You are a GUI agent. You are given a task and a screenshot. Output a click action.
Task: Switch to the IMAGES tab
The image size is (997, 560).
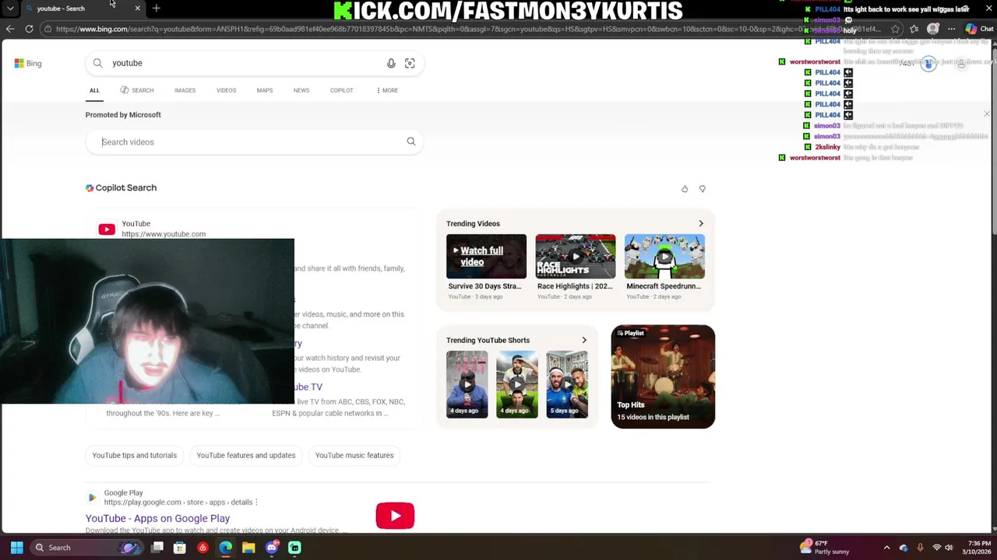[185, 90]
